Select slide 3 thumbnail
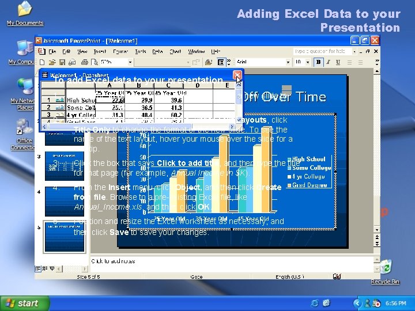 [x=65, y=166]
